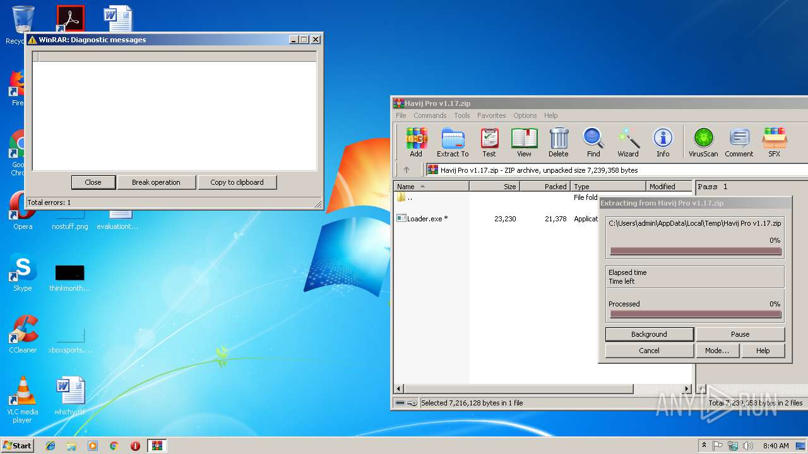Sort file list by Modified column
Screen dimensions: 808x454
pyautogui.click(x=669, y=187)
